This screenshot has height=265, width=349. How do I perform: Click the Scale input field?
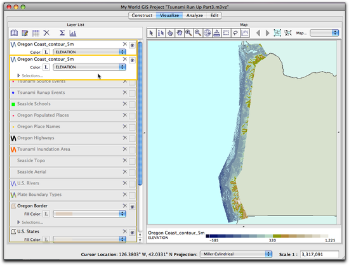(x=319, y=254)
